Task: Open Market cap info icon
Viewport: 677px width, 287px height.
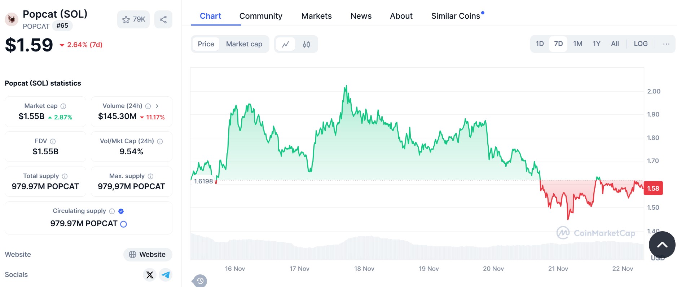Action: point(63,106)
